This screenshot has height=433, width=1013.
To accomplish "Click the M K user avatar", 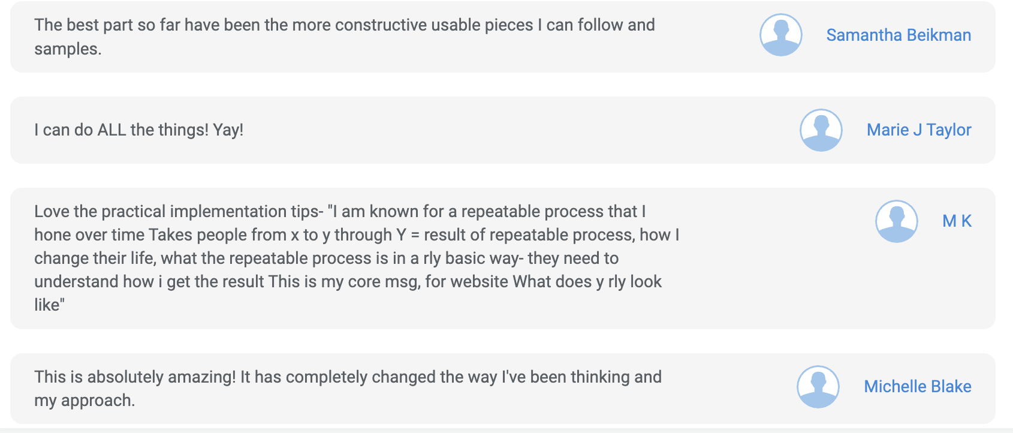I will pos(896,221).
